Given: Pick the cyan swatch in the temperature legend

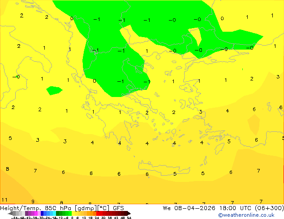Looking at the screenshot, I should (54, 213).
